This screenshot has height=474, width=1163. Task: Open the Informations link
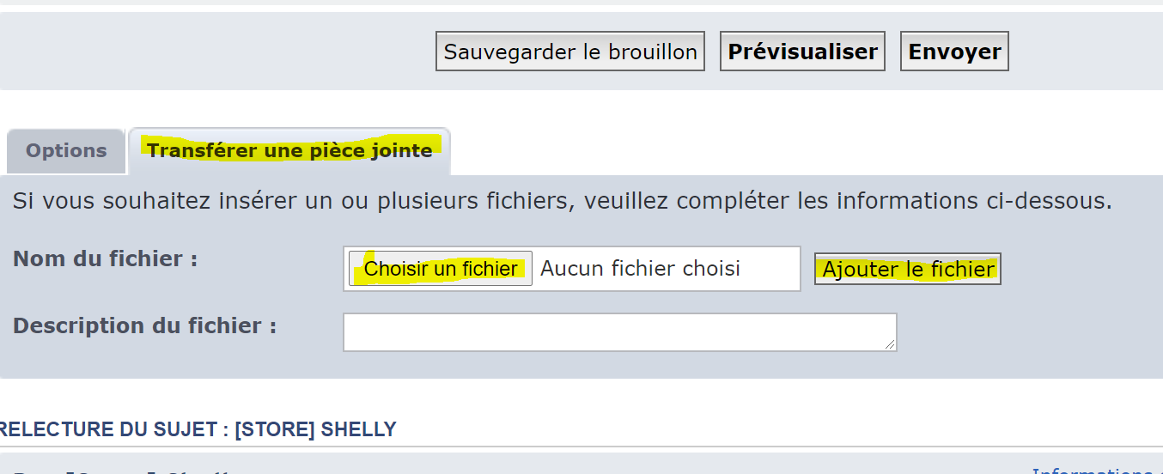(1095, 471)
